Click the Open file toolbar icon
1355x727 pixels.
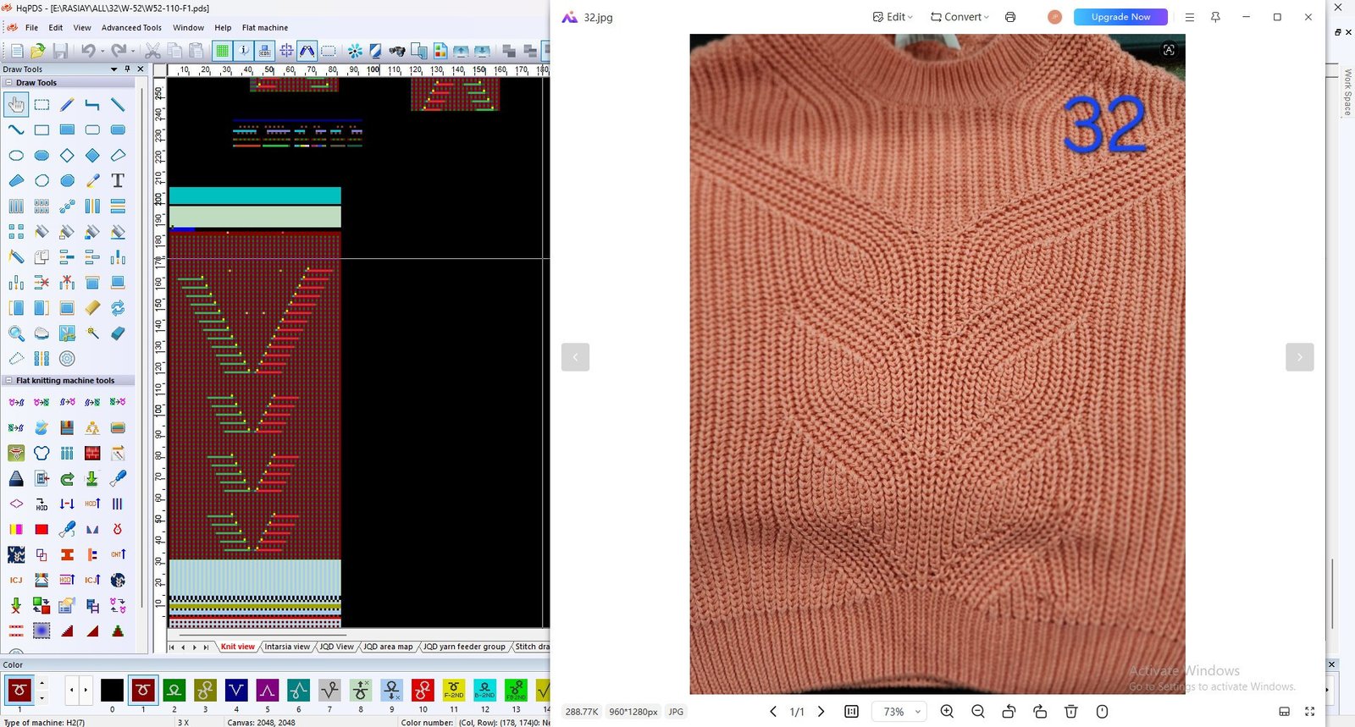tap(38, 52)
